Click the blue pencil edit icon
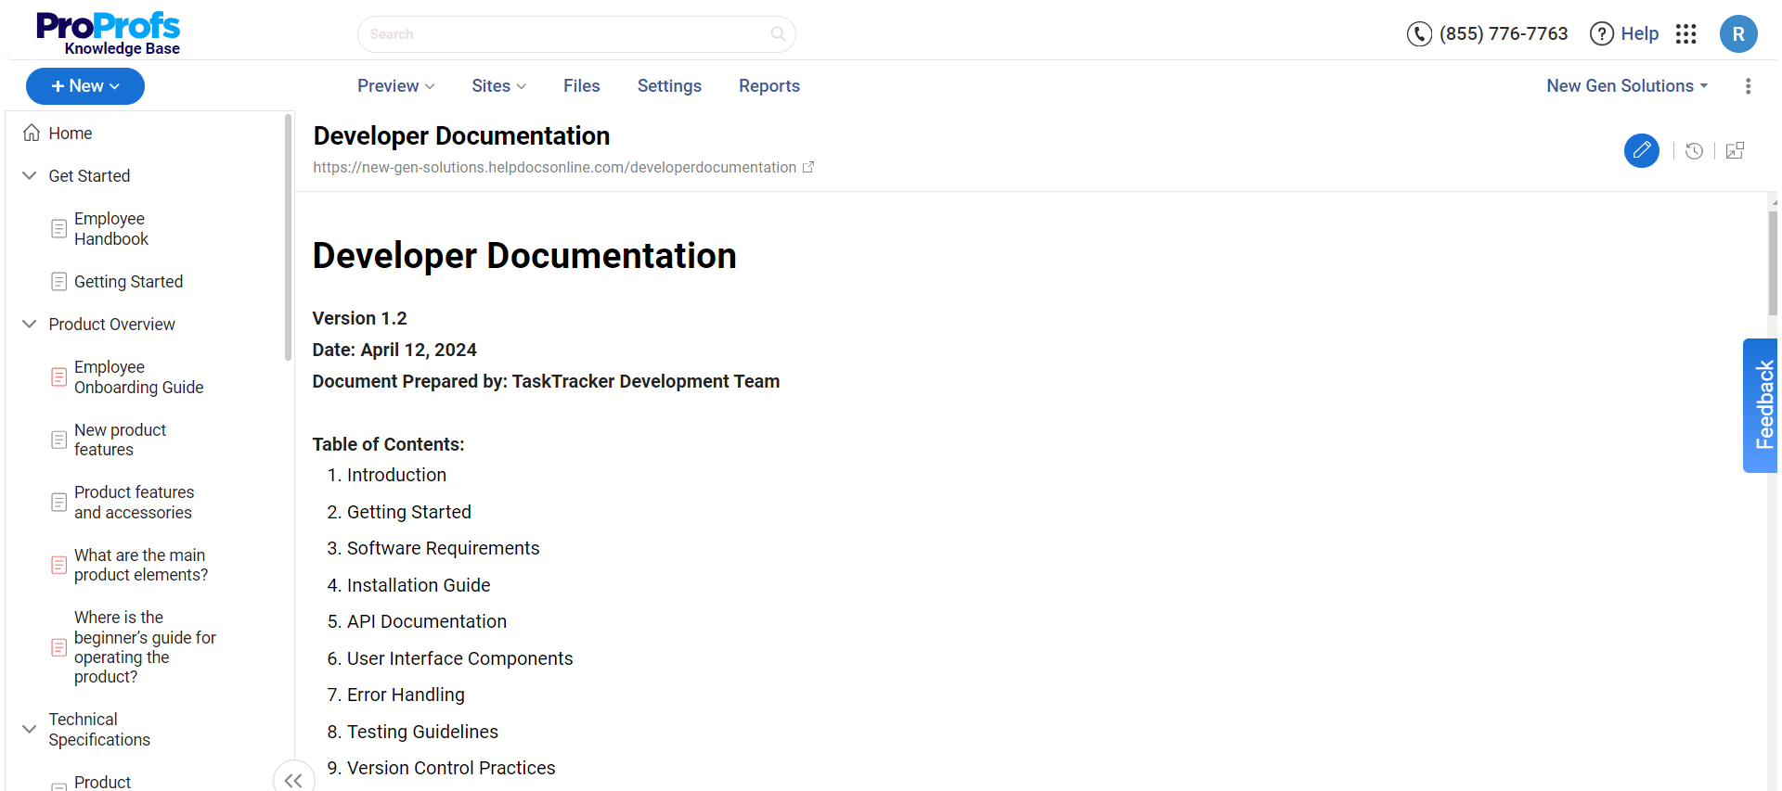 [1642, 150]
